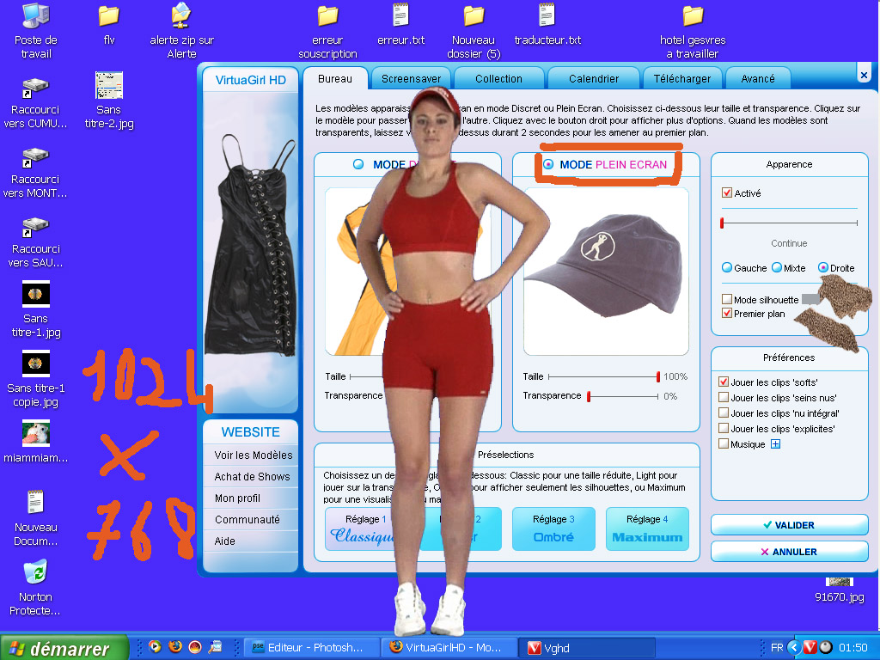Choose the Droite radio option

tap(822, 268)
